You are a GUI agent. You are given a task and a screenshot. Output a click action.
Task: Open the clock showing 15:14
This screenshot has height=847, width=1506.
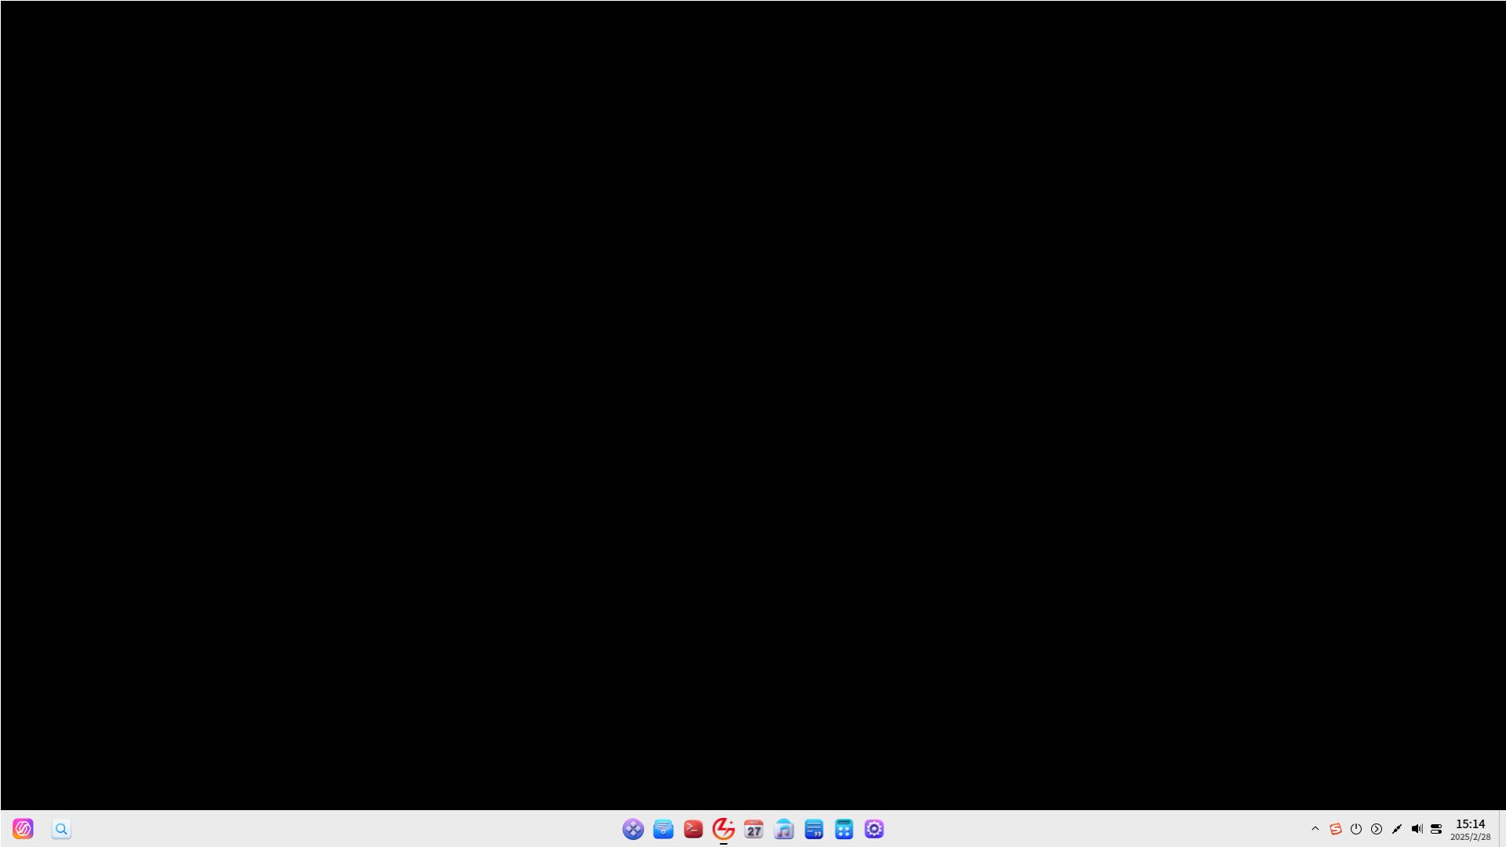pos(1471,829)
